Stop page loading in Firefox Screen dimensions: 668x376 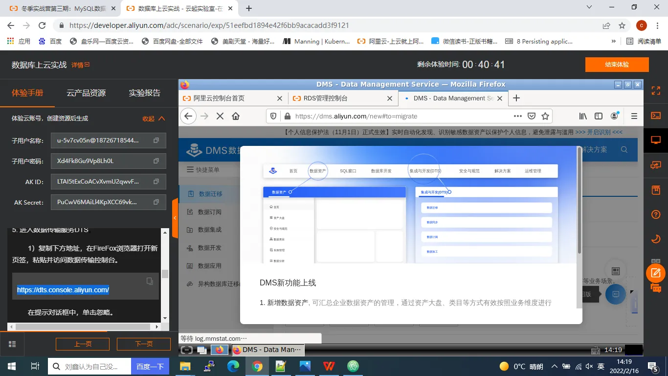[x=220, y=116]
